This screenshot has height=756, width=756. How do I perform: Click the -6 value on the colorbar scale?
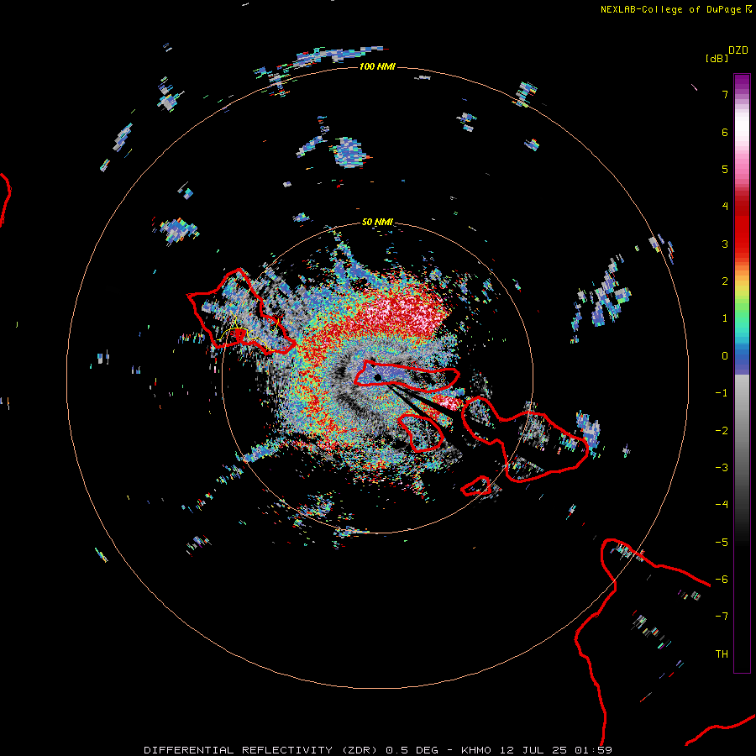coord(722,580)
